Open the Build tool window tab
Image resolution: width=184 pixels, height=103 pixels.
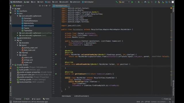[27, 99]
